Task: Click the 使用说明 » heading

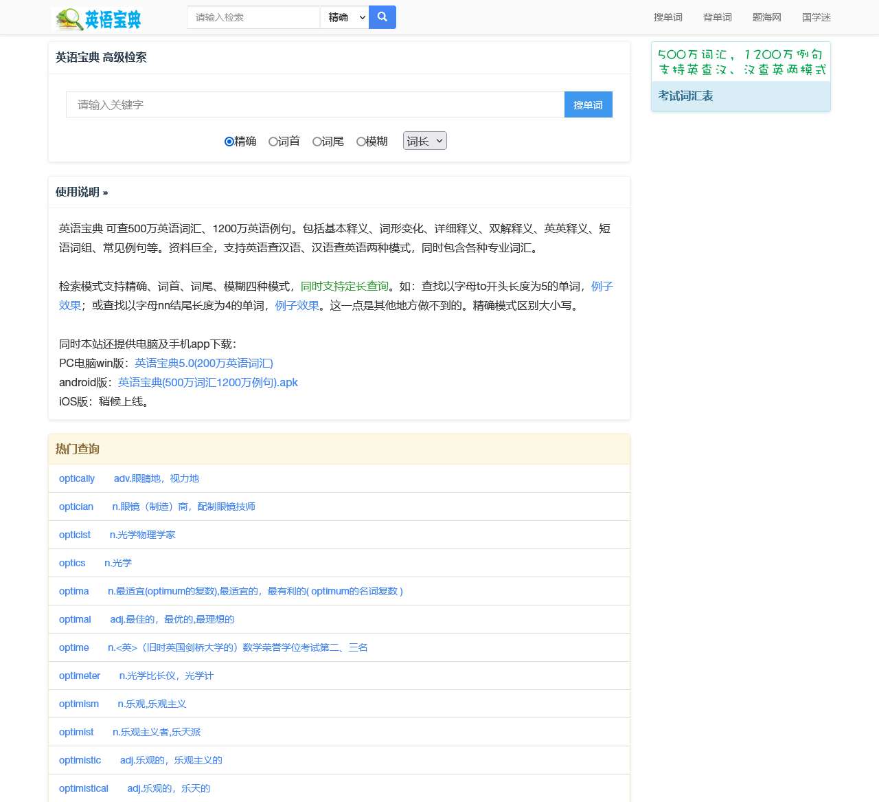Action: pos(82,192)
